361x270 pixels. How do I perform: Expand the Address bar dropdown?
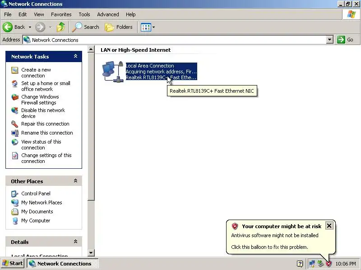(330, 40)
